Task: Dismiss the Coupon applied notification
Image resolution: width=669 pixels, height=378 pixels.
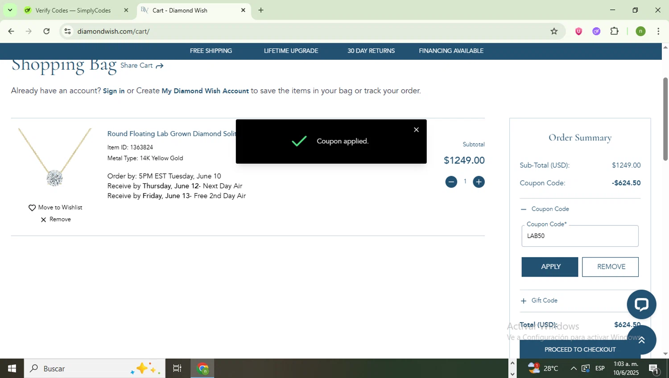Action: click(416, 129)
